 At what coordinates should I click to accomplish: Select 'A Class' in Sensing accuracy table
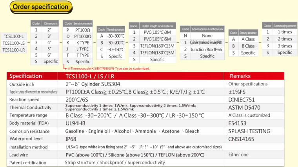tap(248, 39)
